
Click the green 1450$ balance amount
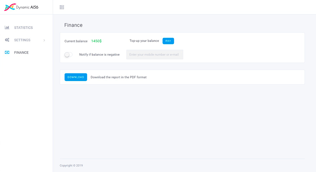pyautogui.click(x=96, y=41)
